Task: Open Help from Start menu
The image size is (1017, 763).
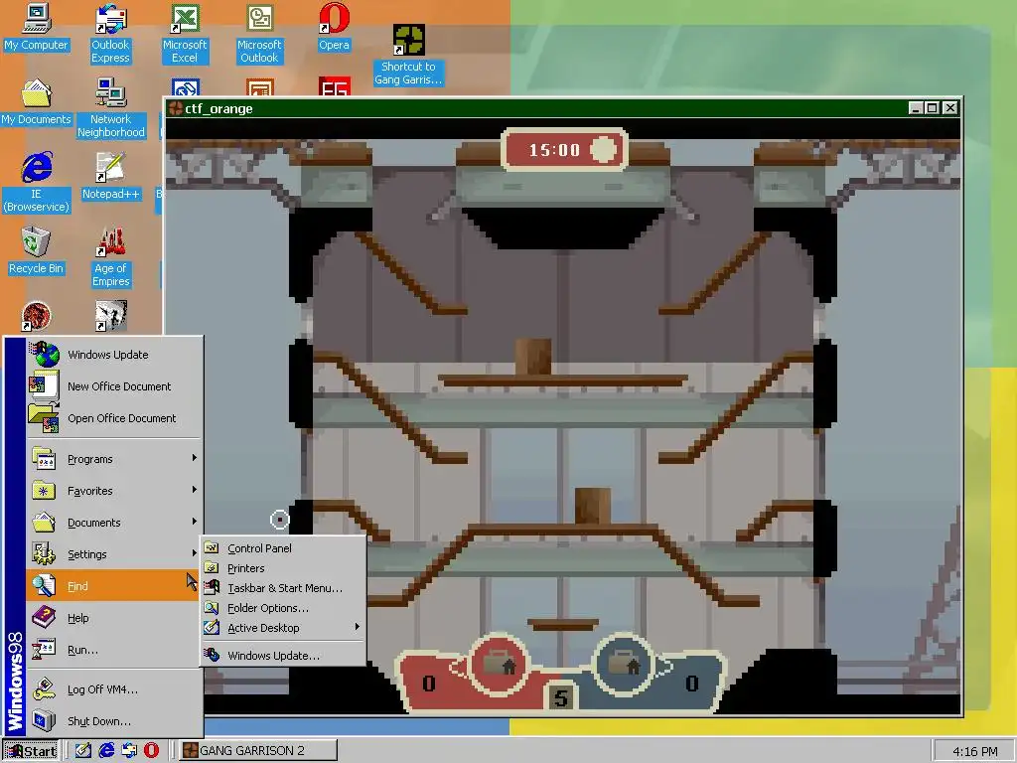Action: (x=115, y=618)
